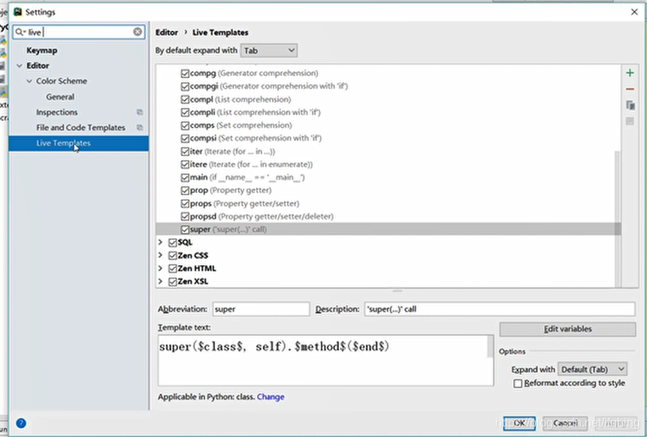This screenshot has height=437, width=647.
Task: Toggle the compg template checkbox
Action: pos(185,74)
